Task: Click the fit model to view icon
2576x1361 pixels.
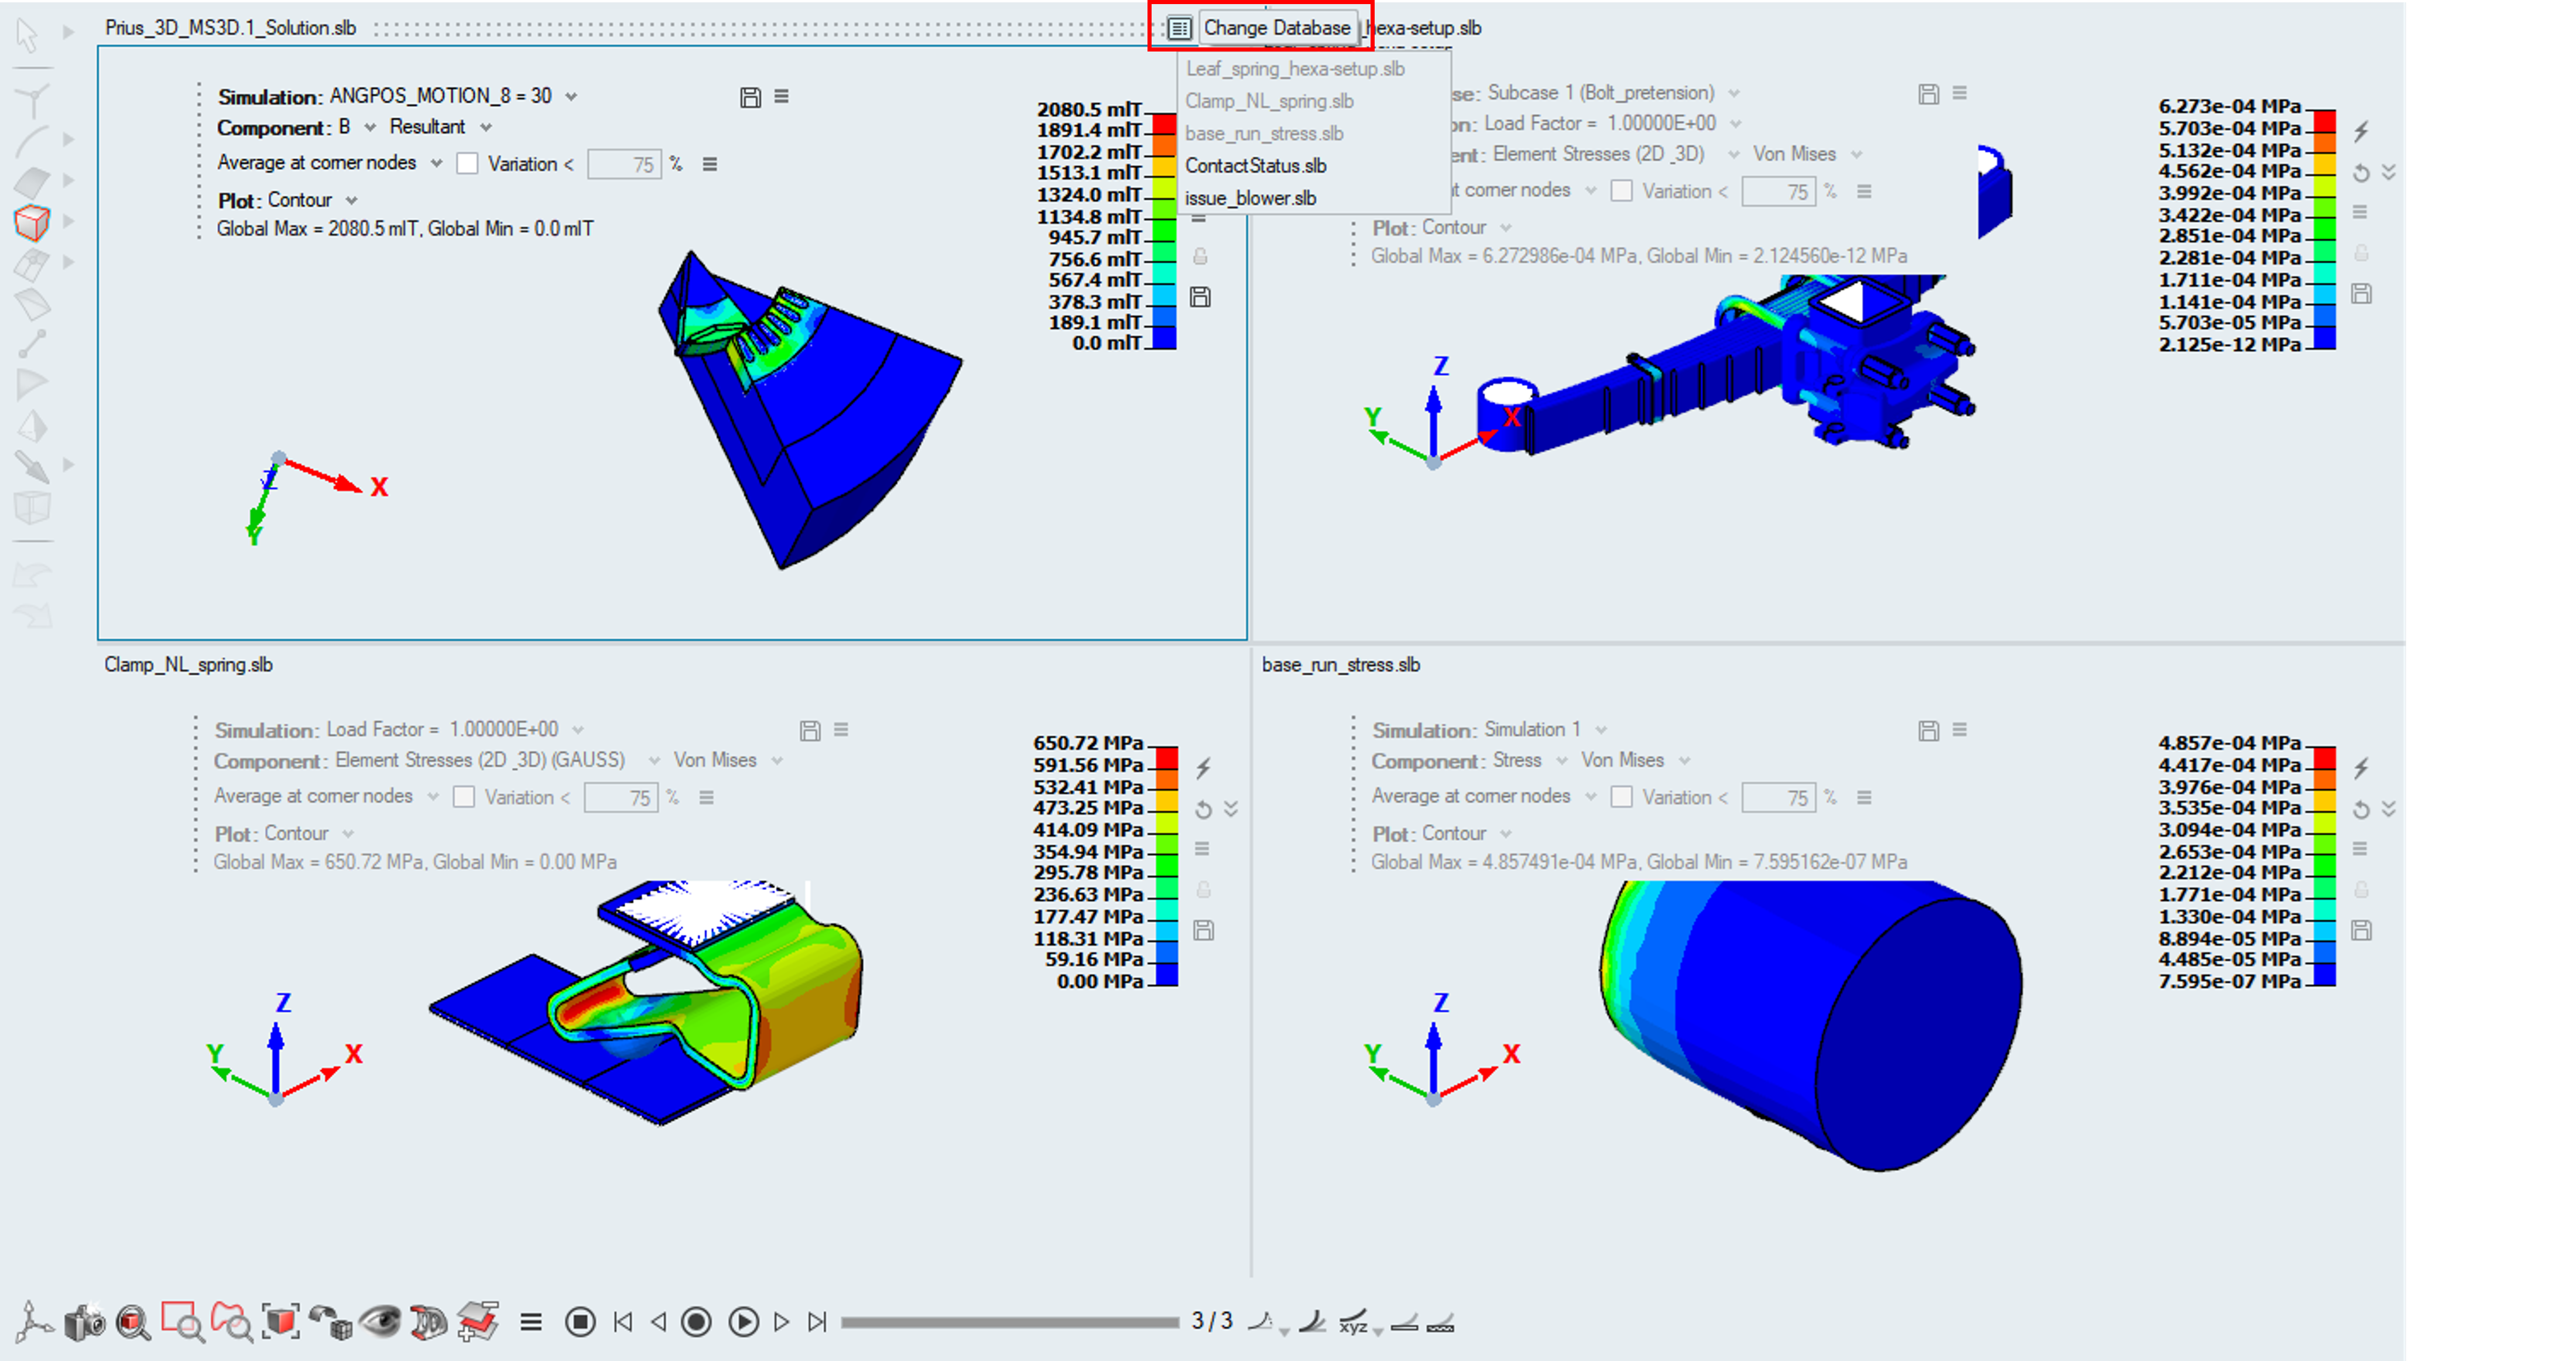Action: (281, 1322)
